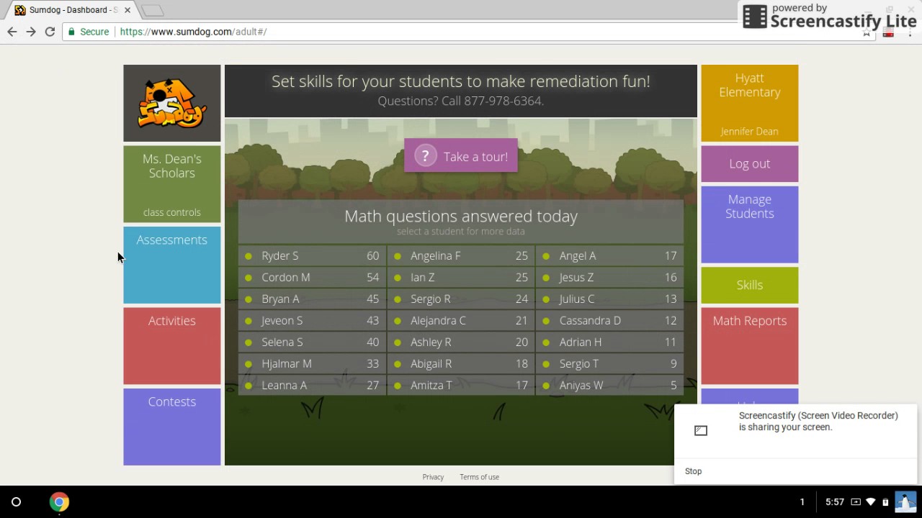
Task: Open Manage Students
Action: click(x=749, y=224)
